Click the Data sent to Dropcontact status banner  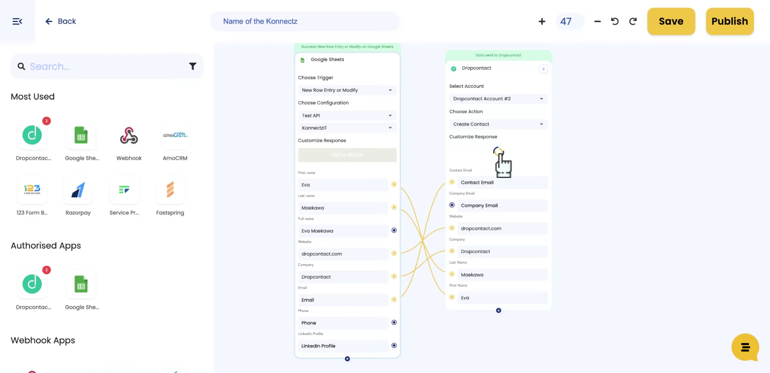499,55
